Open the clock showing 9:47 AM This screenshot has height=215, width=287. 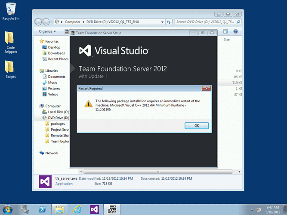(273, 210)
